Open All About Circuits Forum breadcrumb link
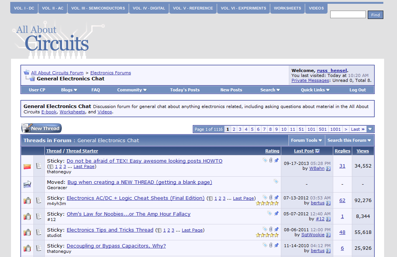The width and height of the screenshot is (397, 257). click(57, 73)
